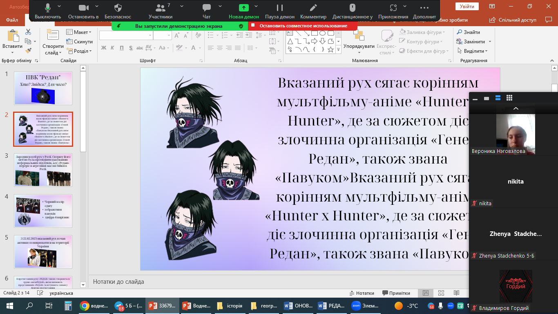558x314 pixels.
Task: Open the Arrange (Упорядкувати) dropdown
Action: tap(359, 42)
